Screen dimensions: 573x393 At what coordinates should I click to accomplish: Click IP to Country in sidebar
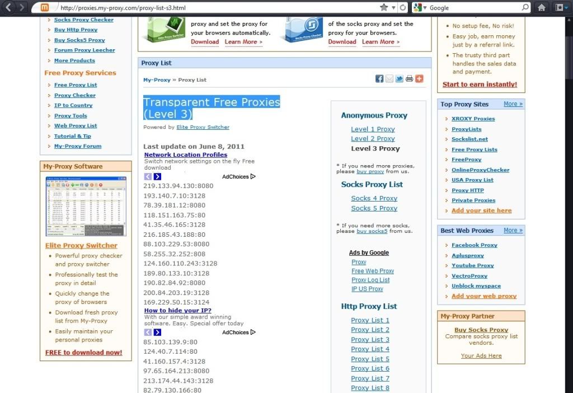(73, 105)
